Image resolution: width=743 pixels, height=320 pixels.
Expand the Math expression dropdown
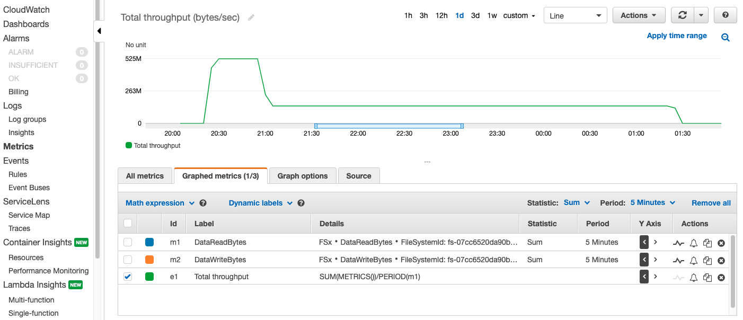[160, 203]
